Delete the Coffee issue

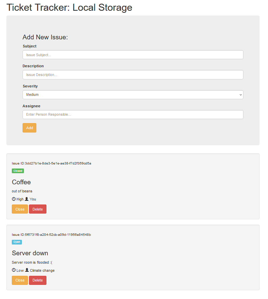tap(37, 209)
